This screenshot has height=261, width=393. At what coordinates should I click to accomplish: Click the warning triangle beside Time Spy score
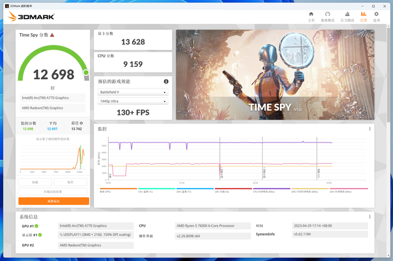coord(52,36)
